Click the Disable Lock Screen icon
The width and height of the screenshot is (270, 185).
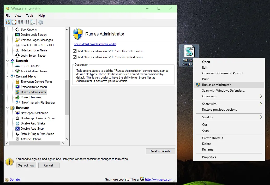coord(17,35)
